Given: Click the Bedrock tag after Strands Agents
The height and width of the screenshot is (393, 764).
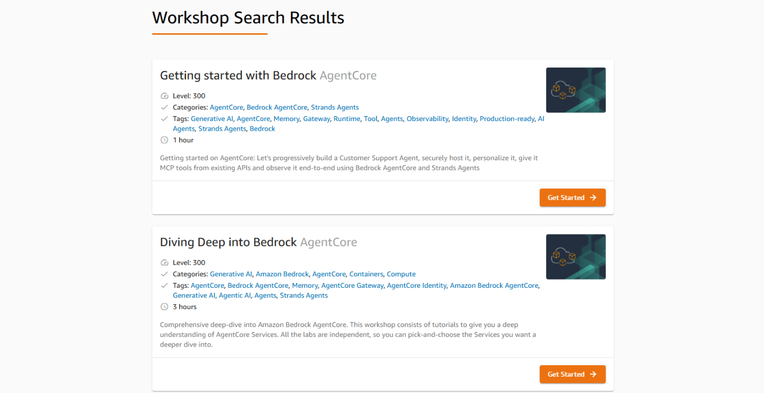Looking at the screenshot, I should tap(262, 129).
